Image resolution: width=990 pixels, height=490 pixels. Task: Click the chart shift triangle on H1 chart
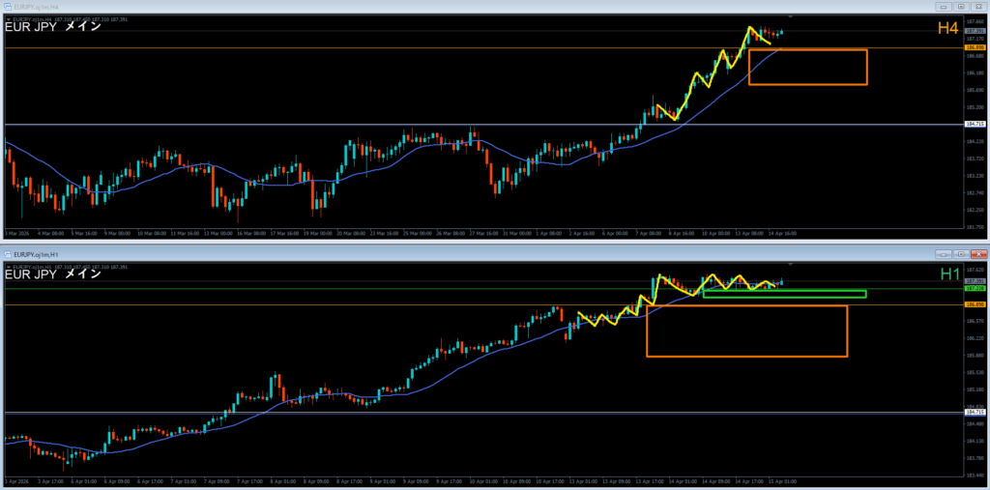[791, 264]
